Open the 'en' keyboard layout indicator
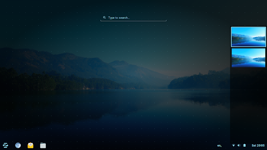 pyautogui.click(x=219, y=145)
